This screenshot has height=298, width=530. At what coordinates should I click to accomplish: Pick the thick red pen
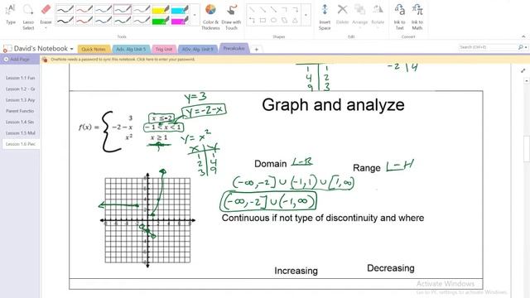click(x=84, y=21)
